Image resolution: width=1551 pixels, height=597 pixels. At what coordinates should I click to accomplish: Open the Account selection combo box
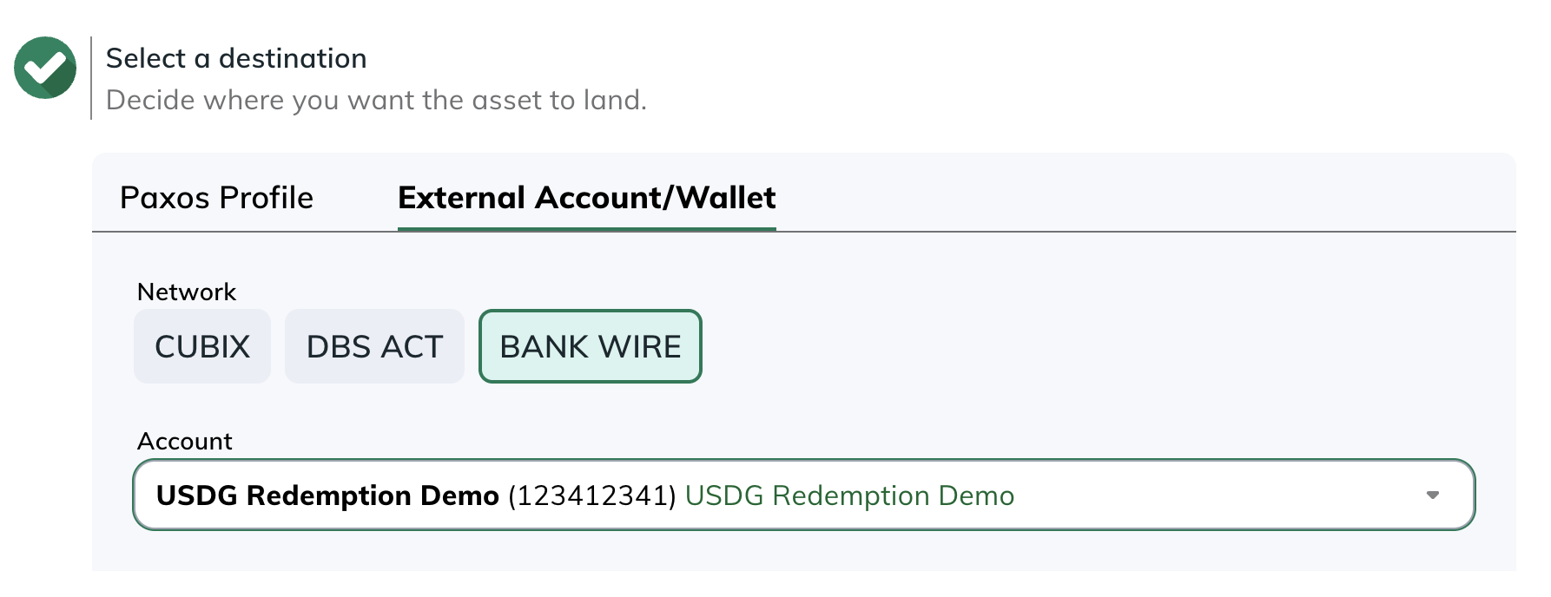(803, 495)
